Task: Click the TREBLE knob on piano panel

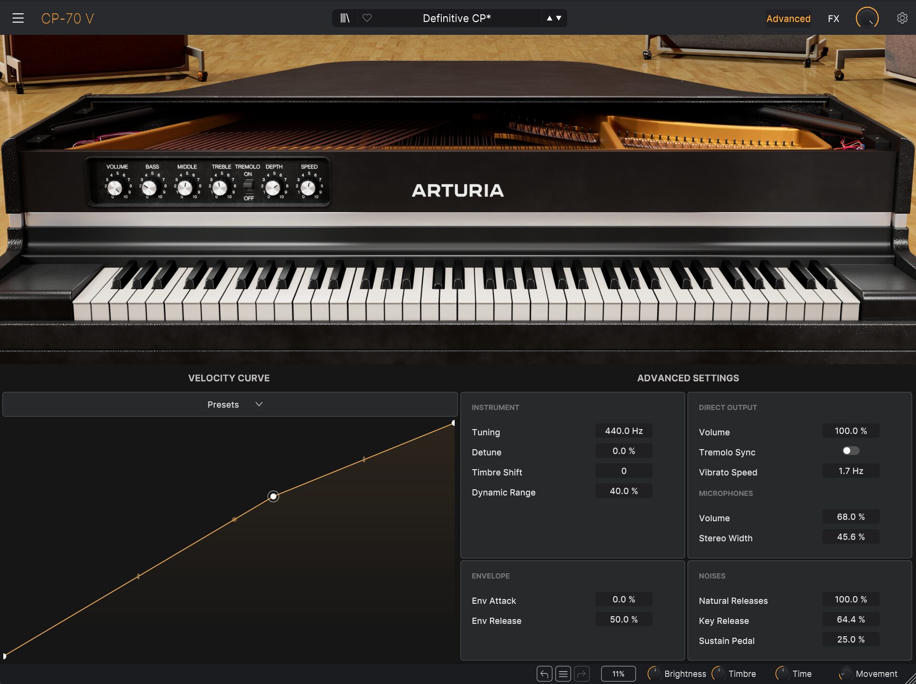Action: click(219, 188)
